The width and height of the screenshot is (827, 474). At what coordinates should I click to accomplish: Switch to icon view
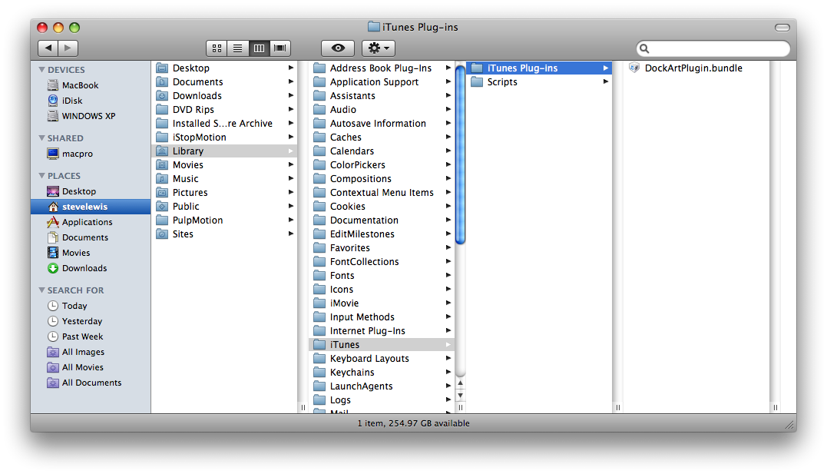217,48
